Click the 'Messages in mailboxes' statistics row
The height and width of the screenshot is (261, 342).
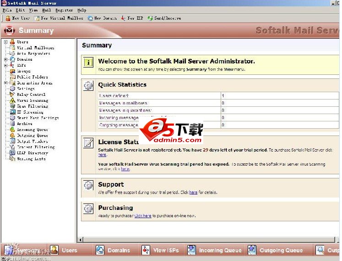pyautogui.click(x=218, y=103)
